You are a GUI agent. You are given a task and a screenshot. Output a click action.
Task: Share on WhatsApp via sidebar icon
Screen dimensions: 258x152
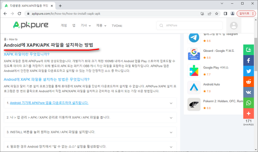point(248,103)
